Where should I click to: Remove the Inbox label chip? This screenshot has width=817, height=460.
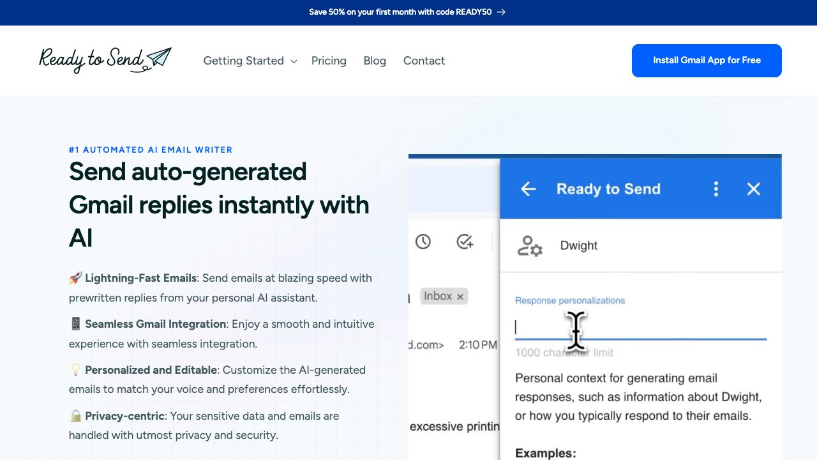pos(460,296)
